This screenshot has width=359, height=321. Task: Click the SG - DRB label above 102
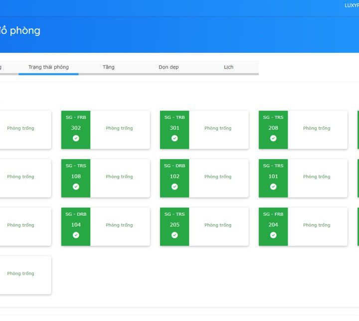click(x=175, y=166)
